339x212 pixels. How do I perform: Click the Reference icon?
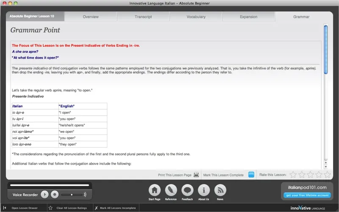click(171, 190)
